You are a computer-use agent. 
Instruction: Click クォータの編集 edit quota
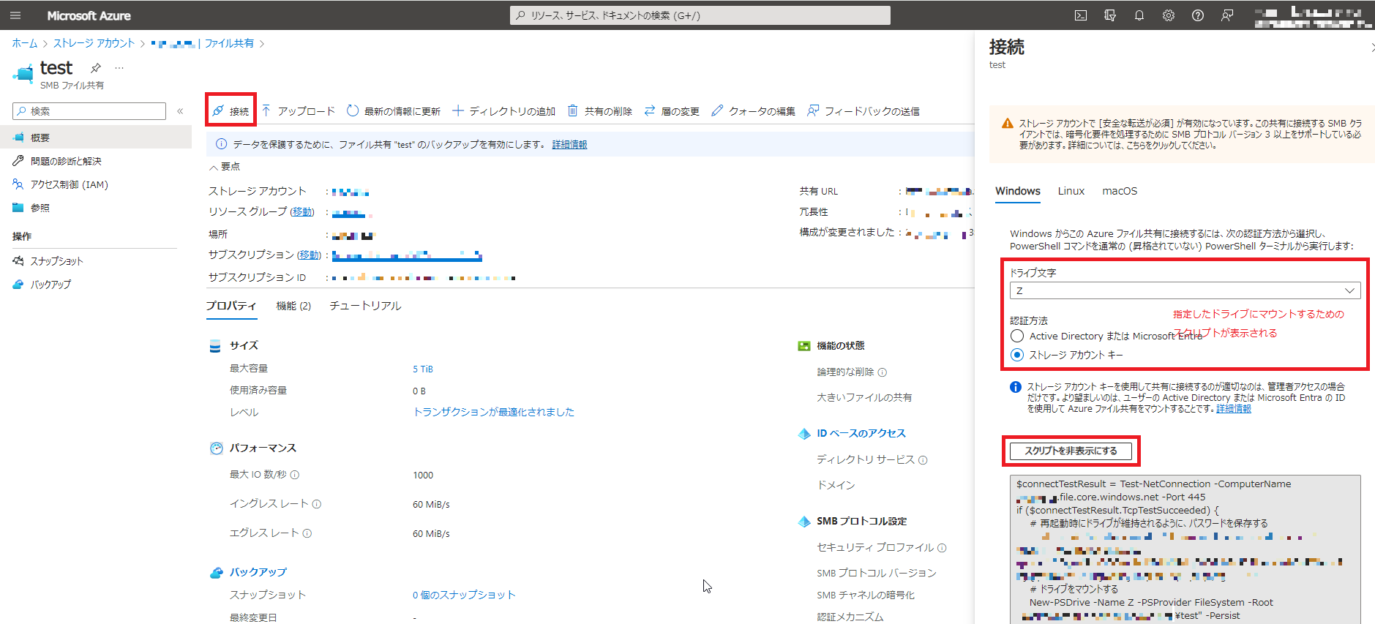754,111
